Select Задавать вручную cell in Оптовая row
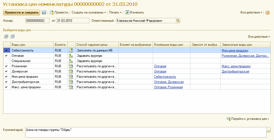 pos(97,56)
